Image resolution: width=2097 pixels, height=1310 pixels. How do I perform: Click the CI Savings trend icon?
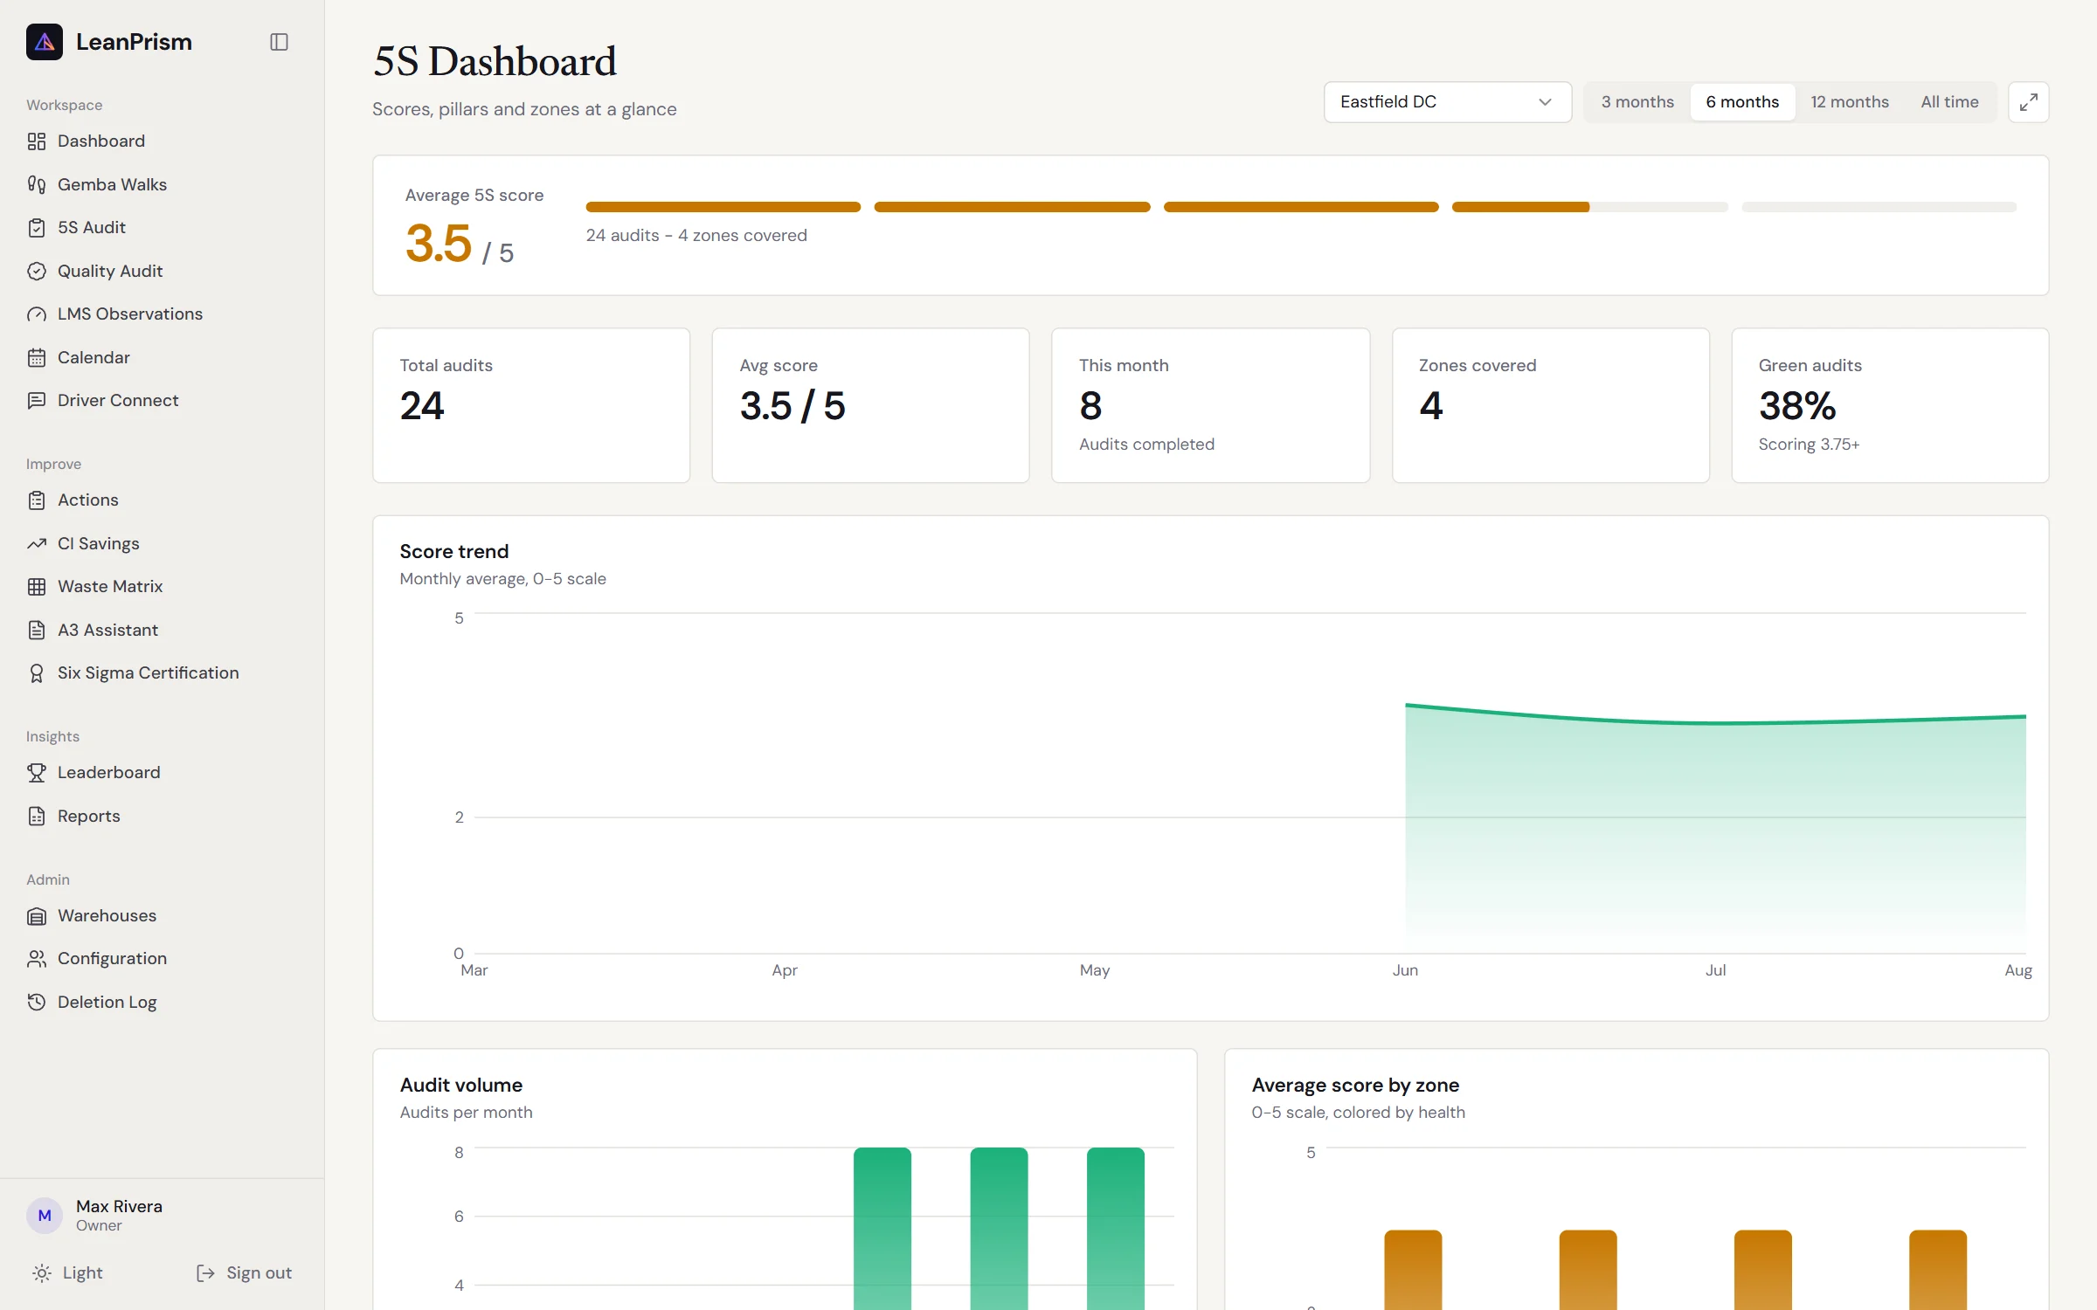coord(37,544)
